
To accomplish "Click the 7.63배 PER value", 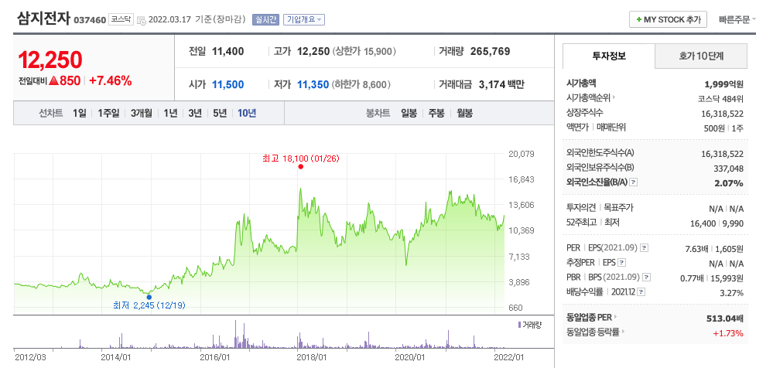I will pyautogui.click(x=695, y=248).
